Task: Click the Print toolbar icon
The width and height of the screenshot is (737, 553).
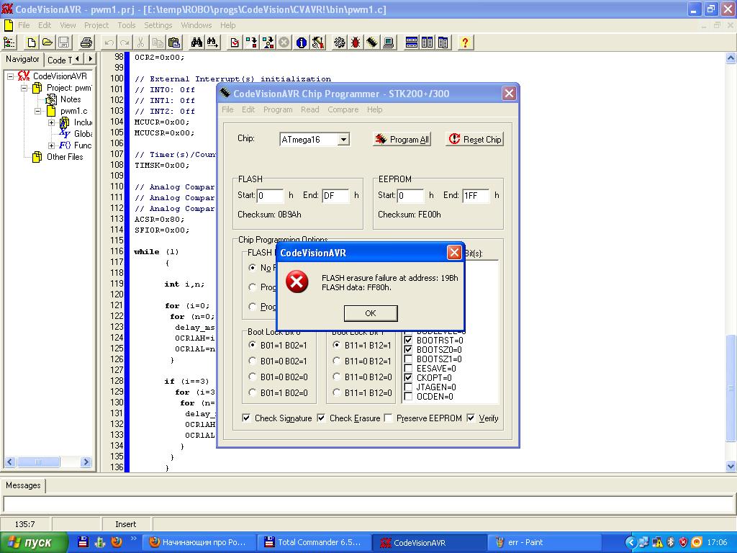Action: coord(86,42)
